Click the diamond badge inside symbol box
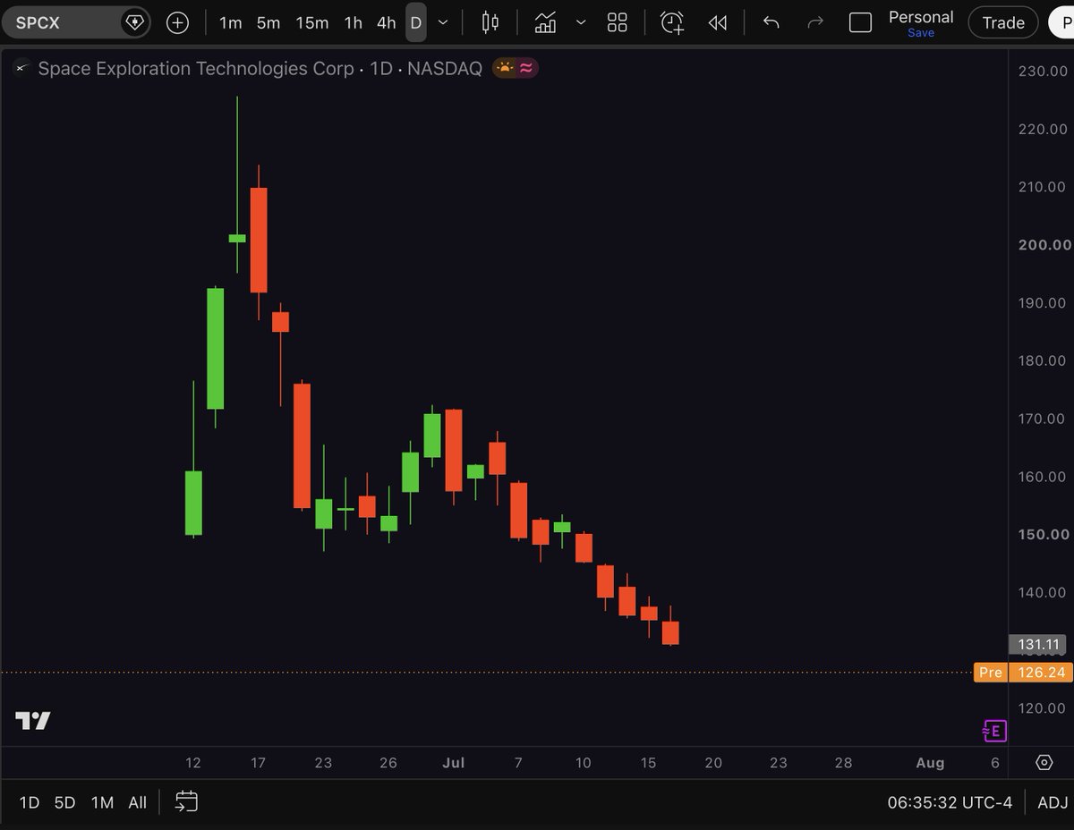Screen dimensions: 1074x830 pos(134,22)
